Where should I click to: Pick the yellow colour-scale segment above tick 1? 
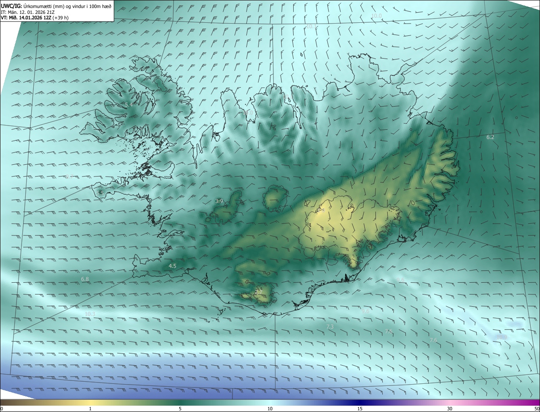pyautogui.click(x=90, y=402)
